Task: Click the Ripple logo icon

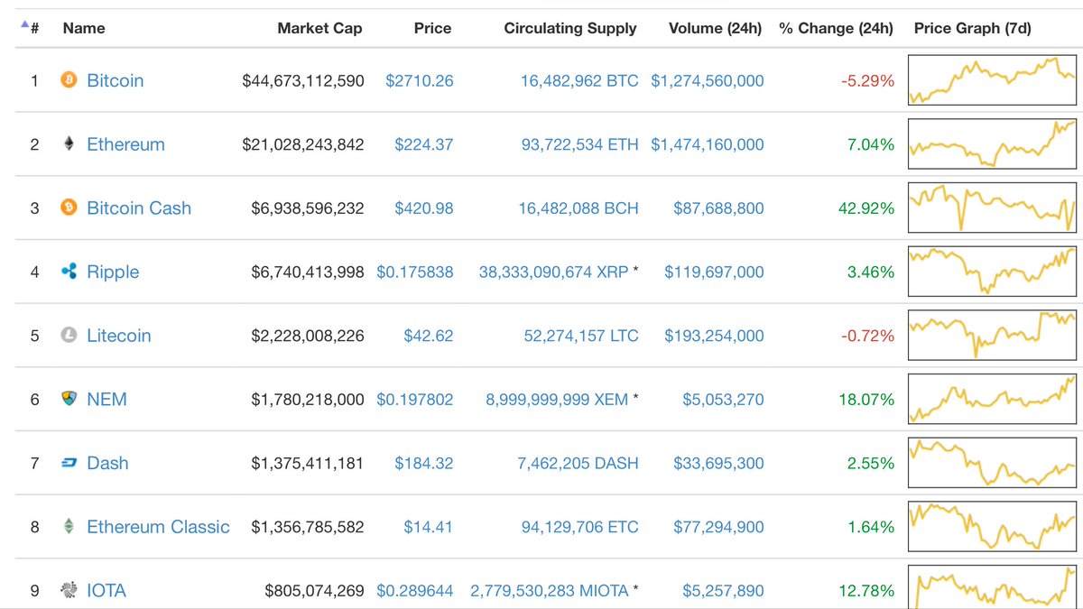Action: [x=69, y=272]
